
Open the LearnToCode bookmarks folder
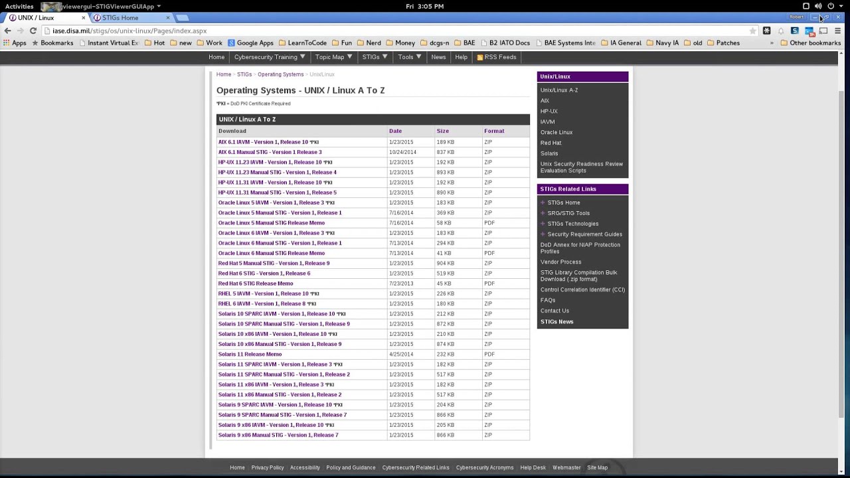303,43
